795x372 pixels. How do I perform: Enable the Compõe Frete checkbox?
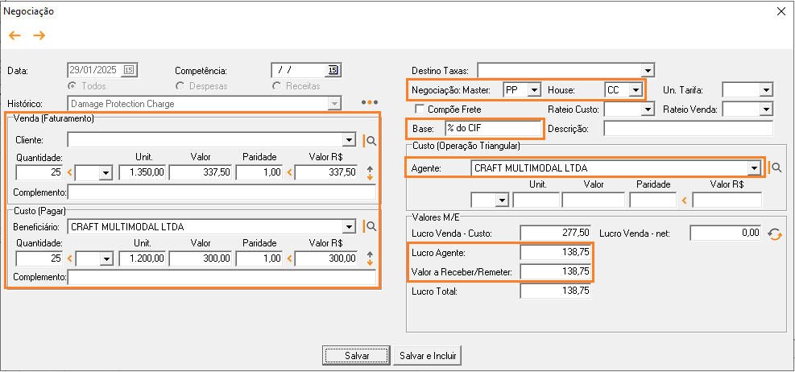[x=420, y=109]
